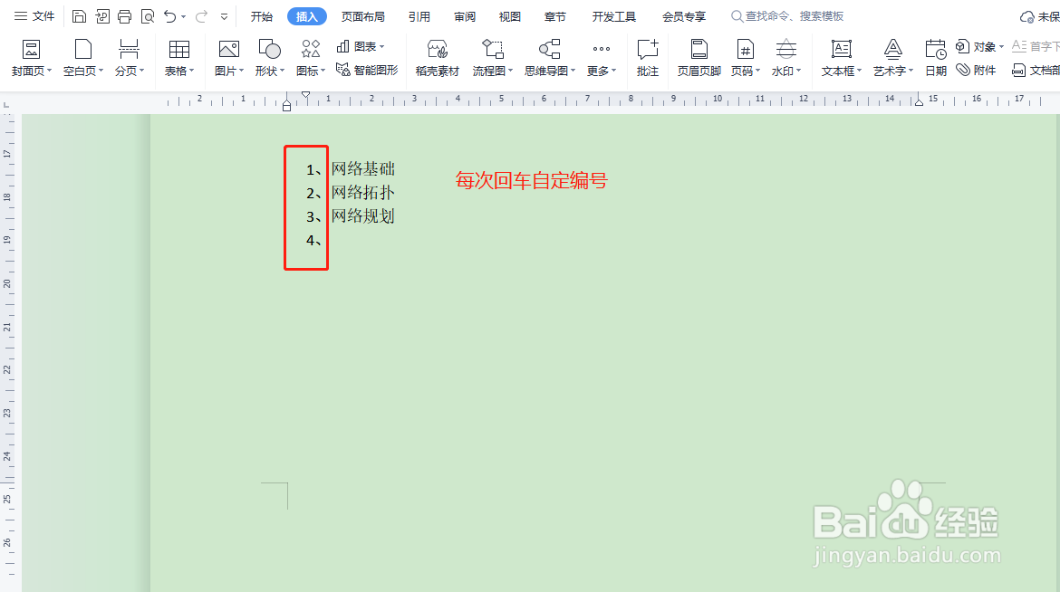The width and height of the screenshot is (1060, 592).
Task: Expand the Undo history dropdown arrow
Action: click(x=183, y=17)
